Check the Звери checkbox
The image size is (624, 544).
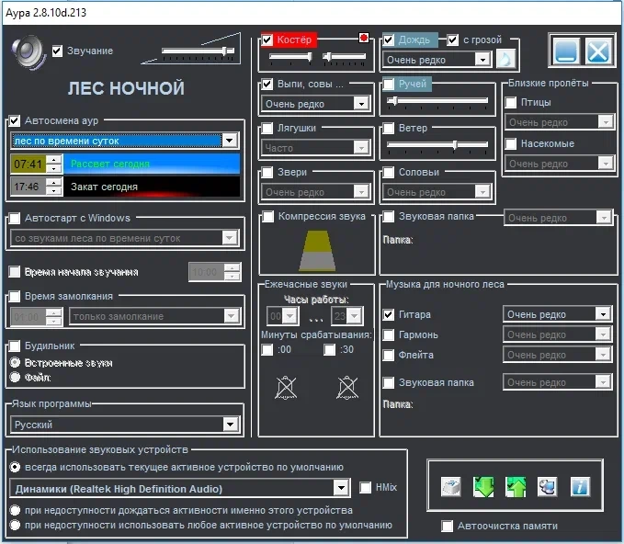click(x=267, y=173)
